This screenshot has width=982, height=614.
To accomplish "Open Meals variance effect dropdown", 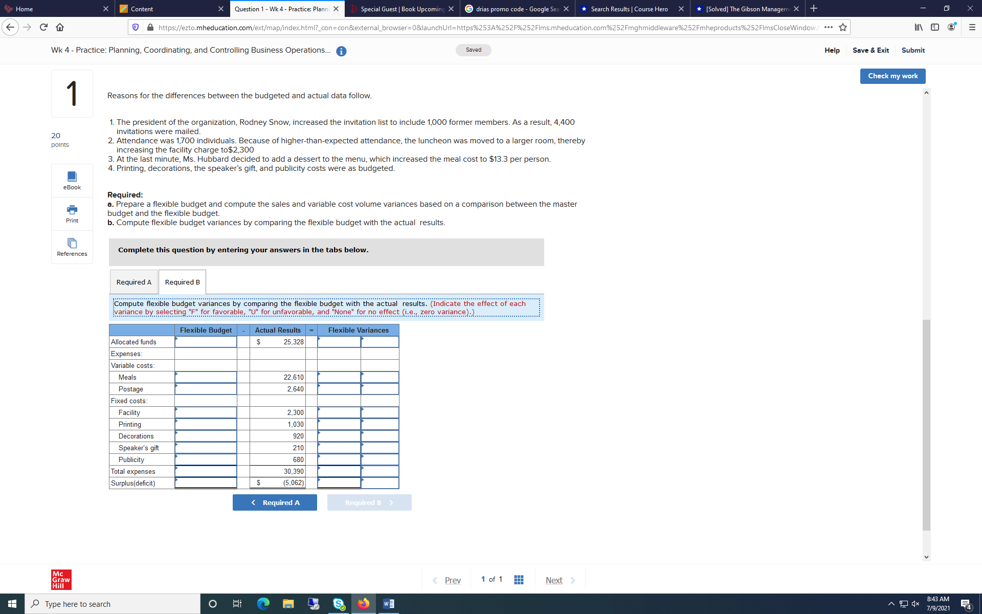I will click(380, 377).
